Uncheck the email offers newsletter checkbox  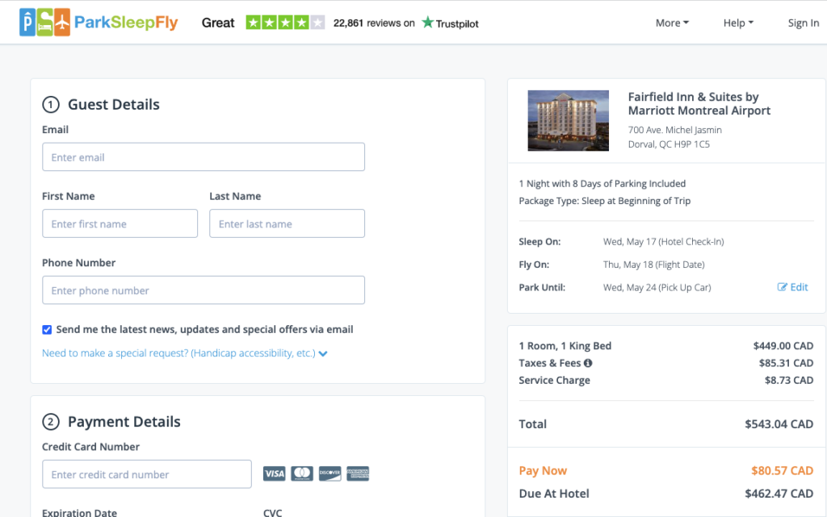point(47,329)
